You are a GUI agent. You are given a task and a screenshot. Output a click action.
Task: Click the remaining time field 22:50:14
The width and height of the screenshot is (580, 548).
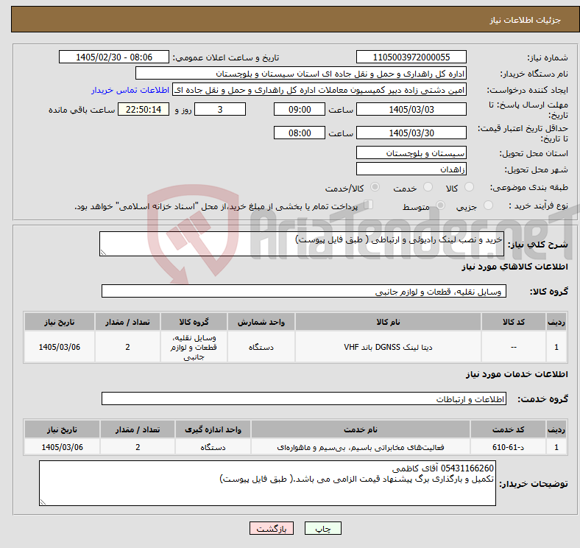pyautogui.click(x=144, y=109)
